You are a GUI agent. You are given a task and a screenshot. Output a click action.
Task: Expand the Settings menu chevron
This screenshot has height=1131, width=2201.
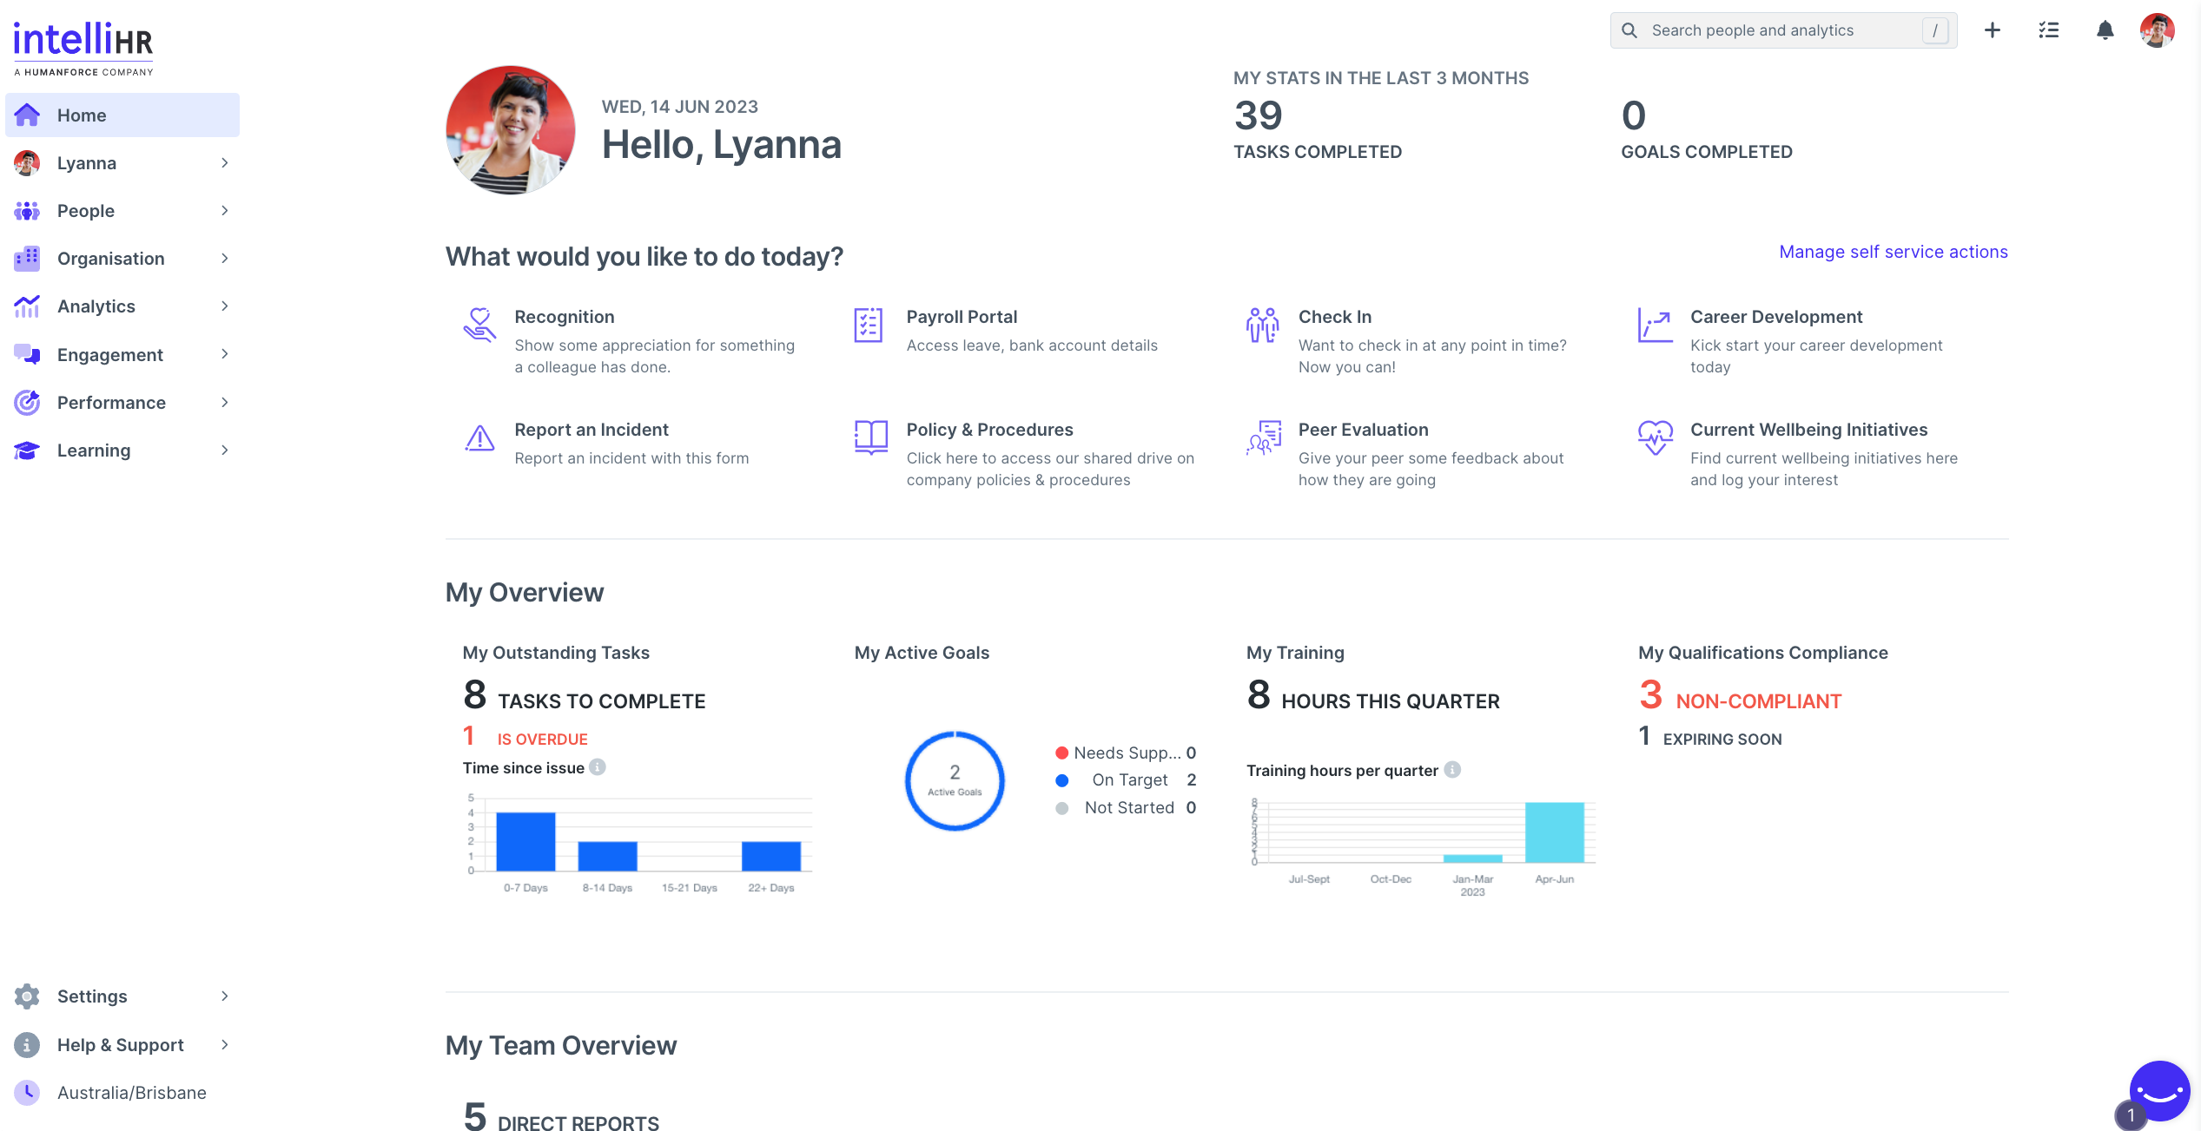pyautogui.click(x=224, y=996)
